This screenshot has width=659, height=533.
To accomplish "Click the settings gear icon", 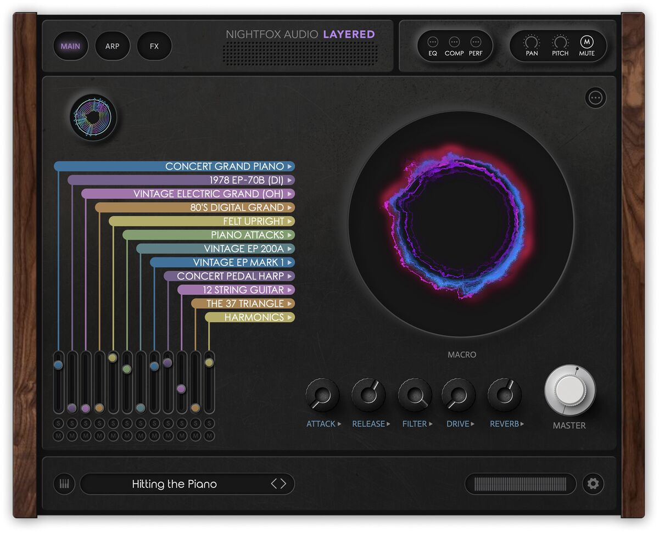I will (x=594, y=484).
